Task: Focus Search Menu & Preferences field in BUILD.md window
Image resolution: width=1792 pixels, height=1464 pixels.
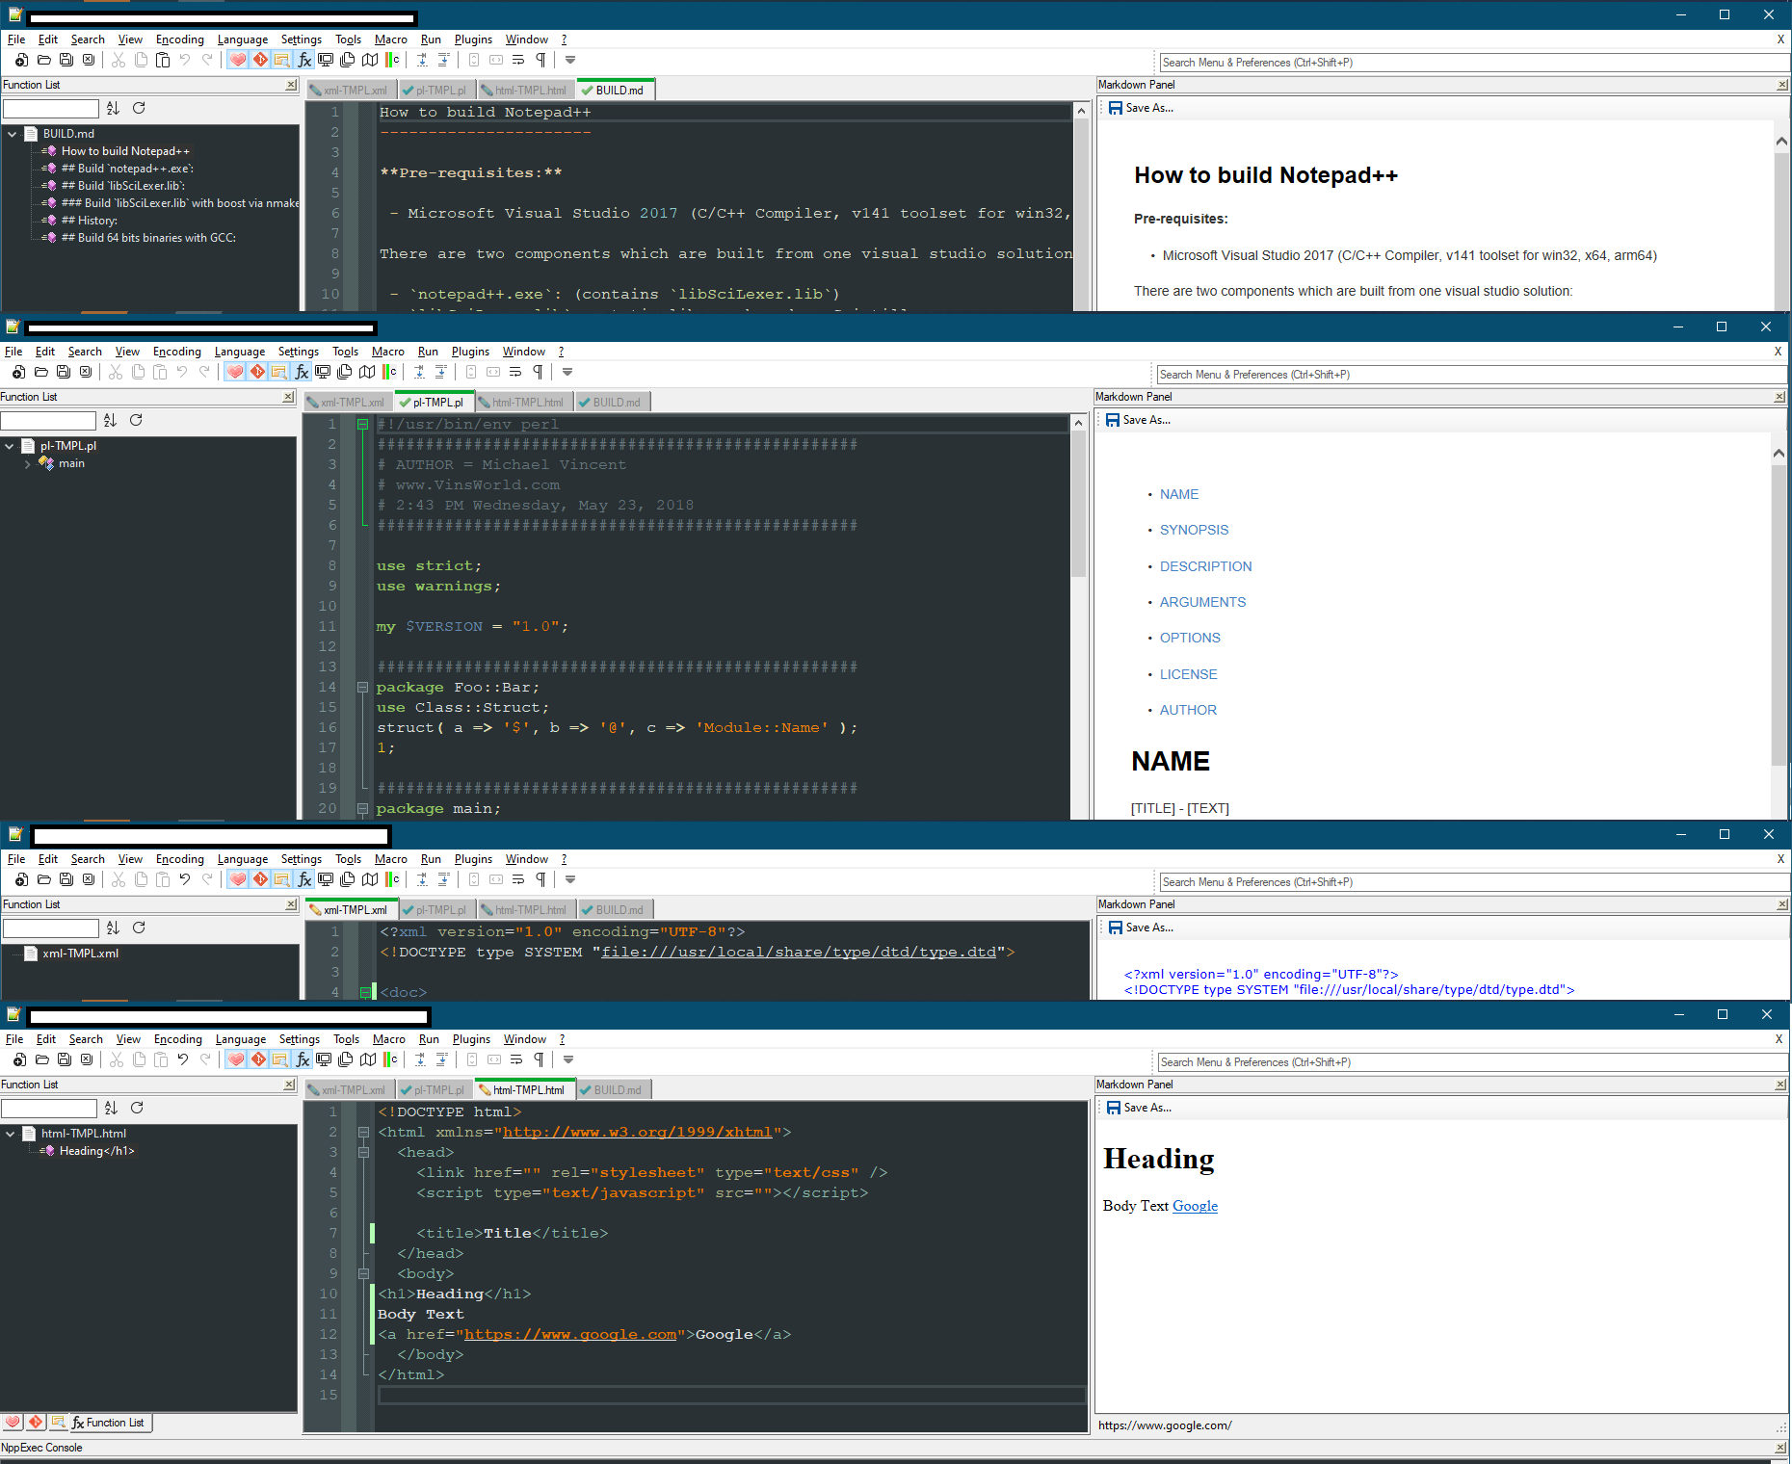Action: click(1474, 63)
